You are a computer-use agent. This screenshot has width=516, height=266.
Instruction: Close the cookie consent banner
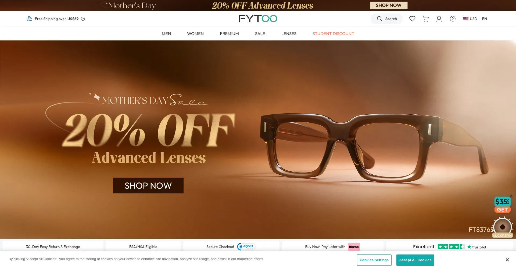click(507, 260)
